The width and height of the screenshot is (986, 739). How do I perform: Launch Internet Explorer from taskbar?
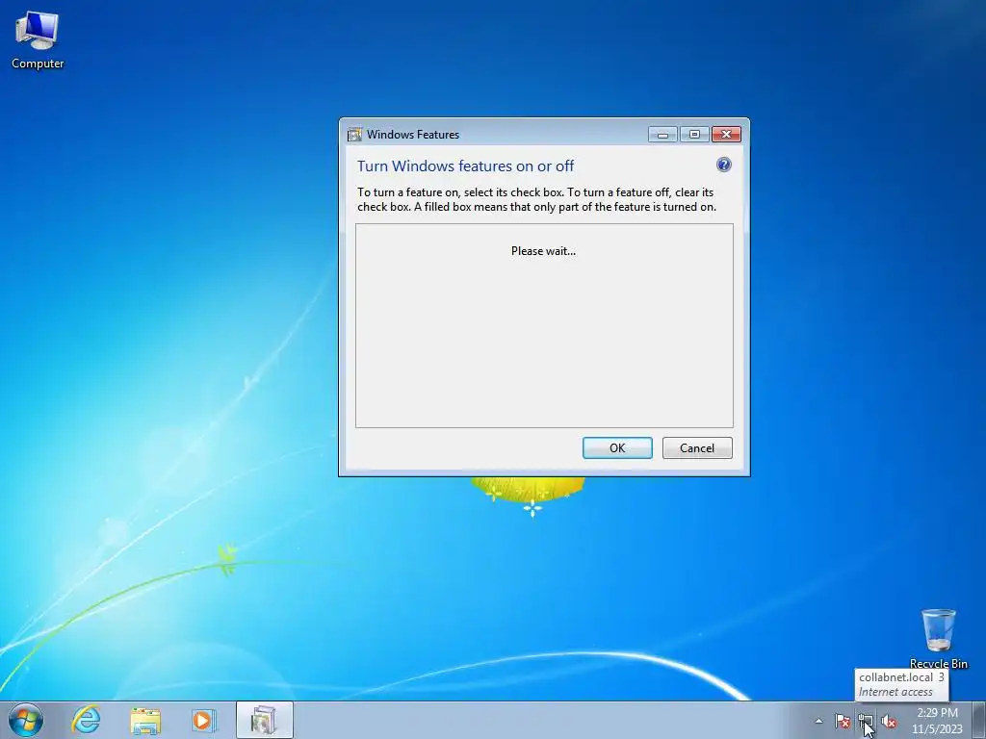click(86, 720)
